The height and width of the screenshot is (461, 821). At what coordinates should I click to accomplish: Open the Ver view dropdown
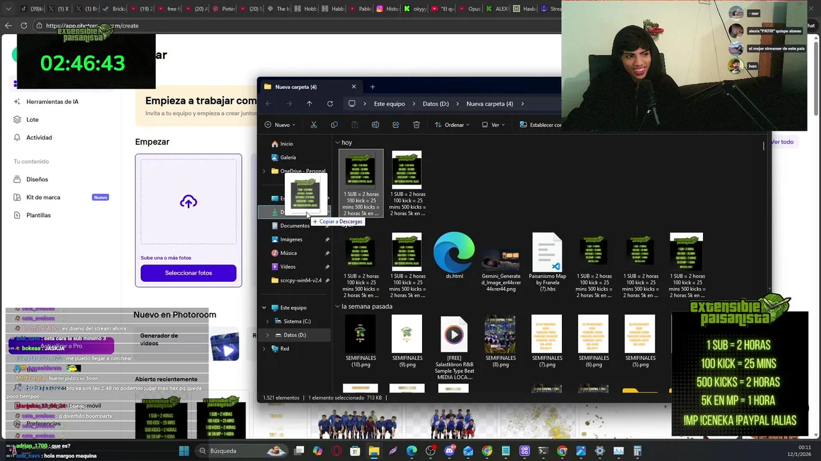(x=493, y=125)
